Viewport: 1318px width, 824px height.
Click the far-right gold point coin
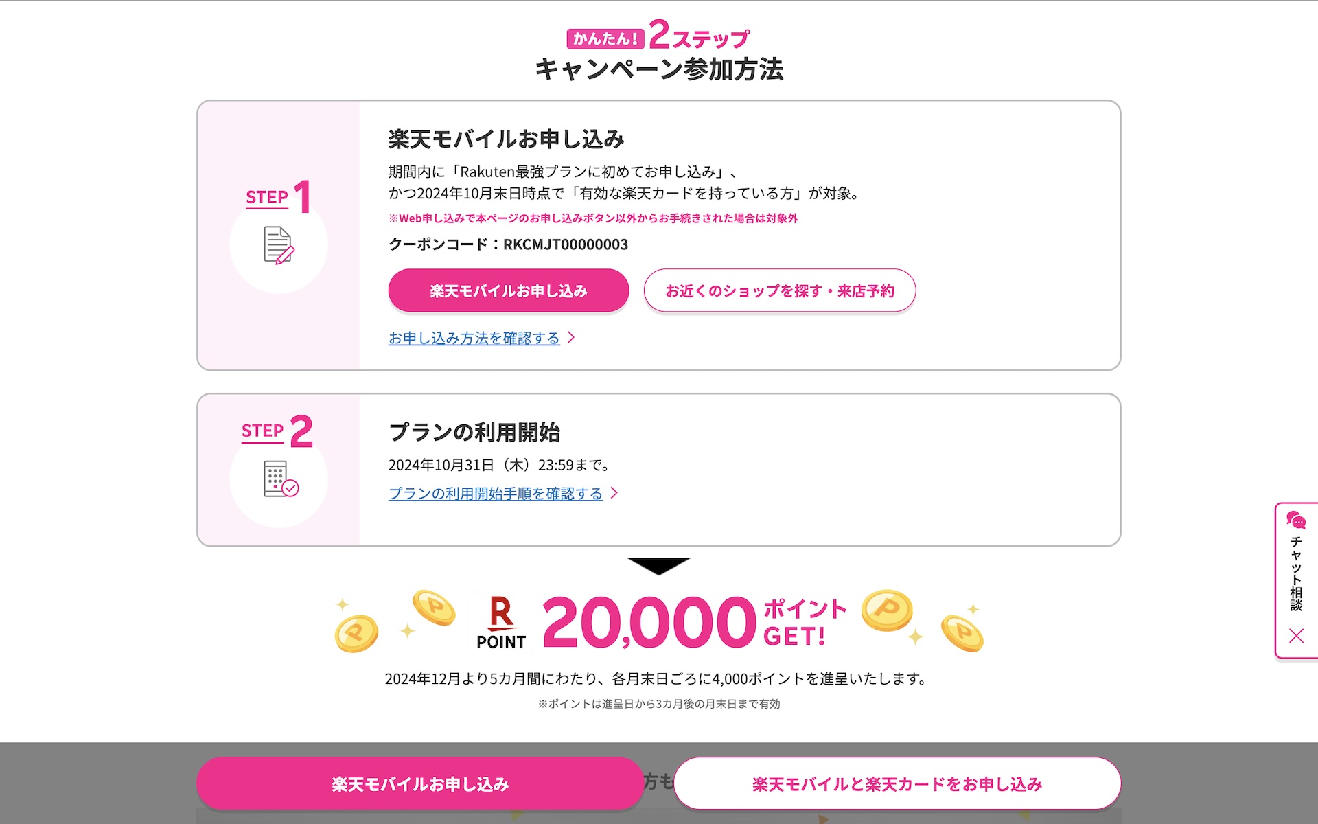(962, 633)
